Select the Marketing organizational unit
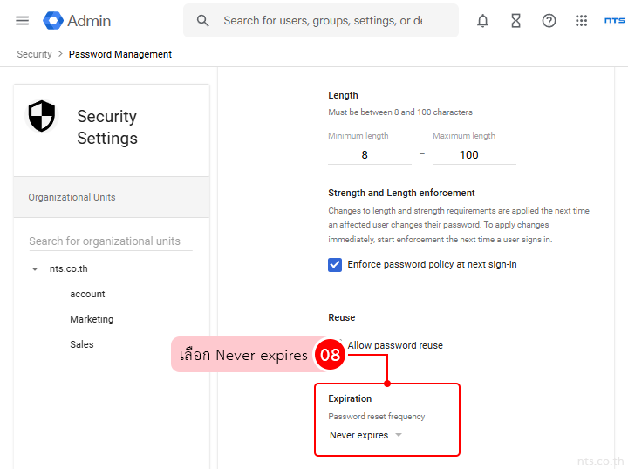The image size is (628, 469). (92, 320)
